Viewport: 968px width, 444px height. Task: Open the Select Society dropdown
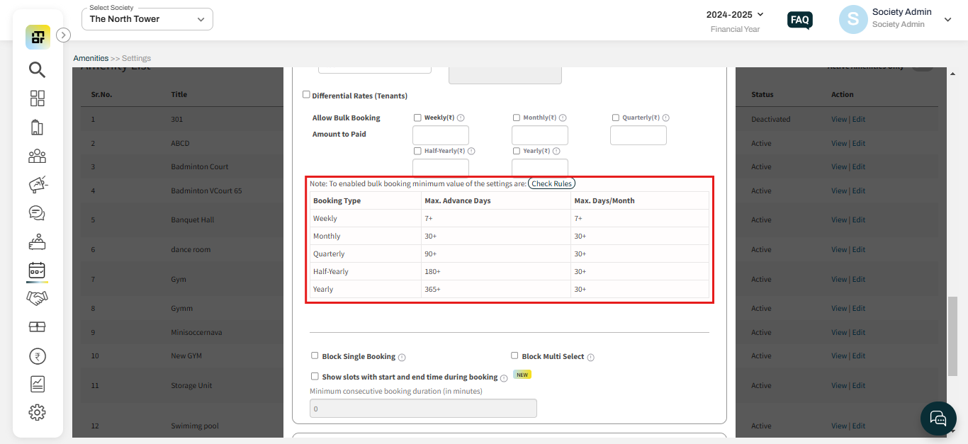click(x=147, y=19)
